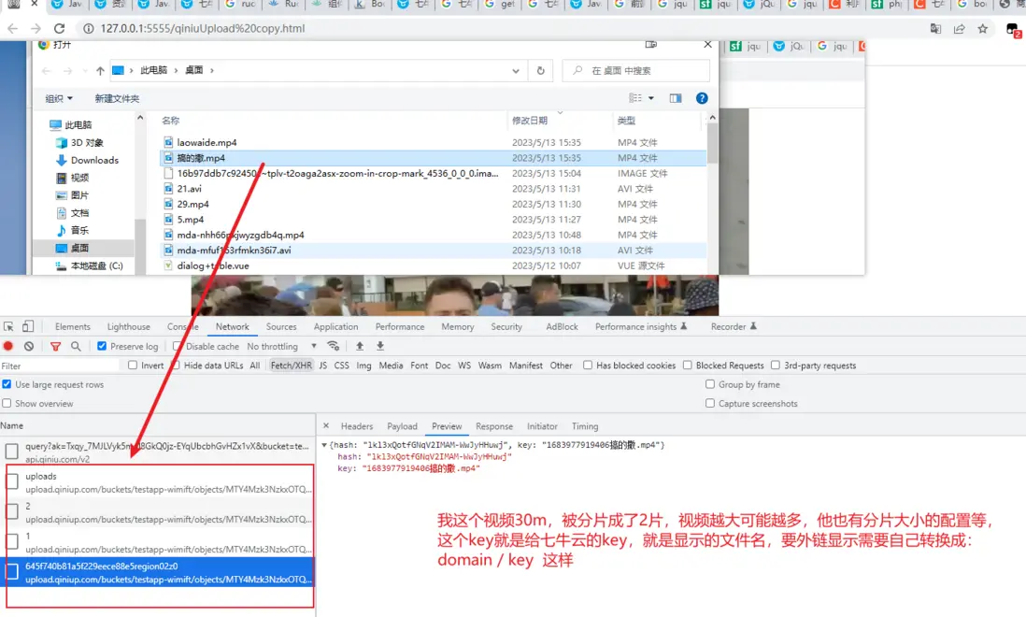Enable the Disable cache checkbox

[178, 346]
